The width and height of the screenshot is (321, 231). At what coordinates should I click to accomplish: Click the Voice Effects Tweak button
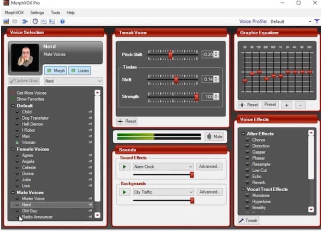[x=248, y=220]
